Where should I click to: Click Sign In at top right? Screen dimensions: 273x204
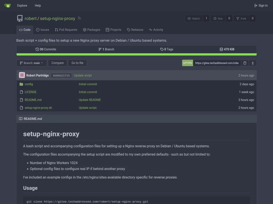click(261, 6)
